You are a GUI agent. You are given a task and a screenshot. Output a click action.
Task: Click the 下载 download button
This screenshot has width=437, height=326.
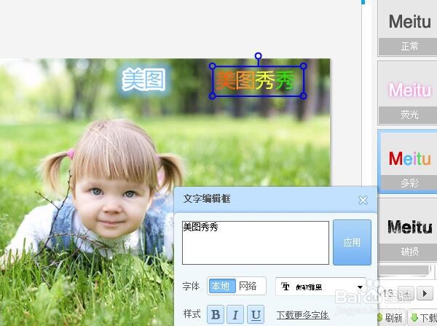[423, 318]
